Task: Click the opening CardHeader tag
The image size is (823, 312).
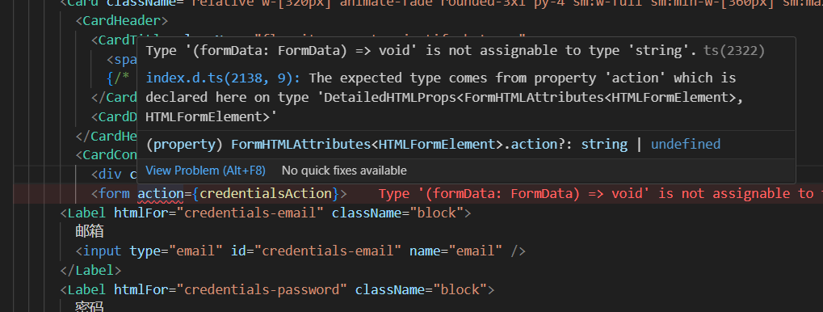Action: point(122,22)
